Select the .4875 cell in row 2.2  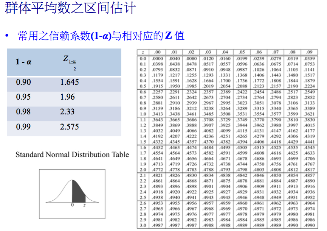[225, 181]
